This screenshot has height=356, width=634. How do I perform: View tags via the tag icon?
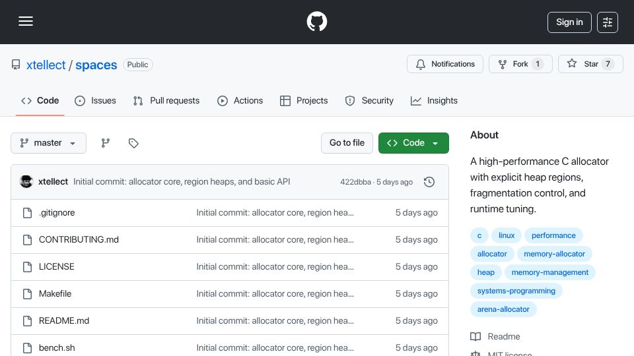coord(133,143)
